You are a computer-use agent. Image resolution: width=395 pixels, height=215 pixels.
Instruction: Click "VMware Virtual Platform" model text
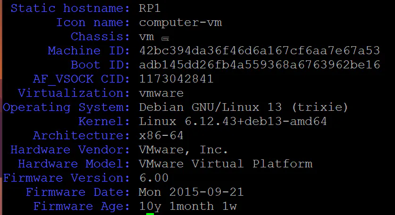coord(226,164)
